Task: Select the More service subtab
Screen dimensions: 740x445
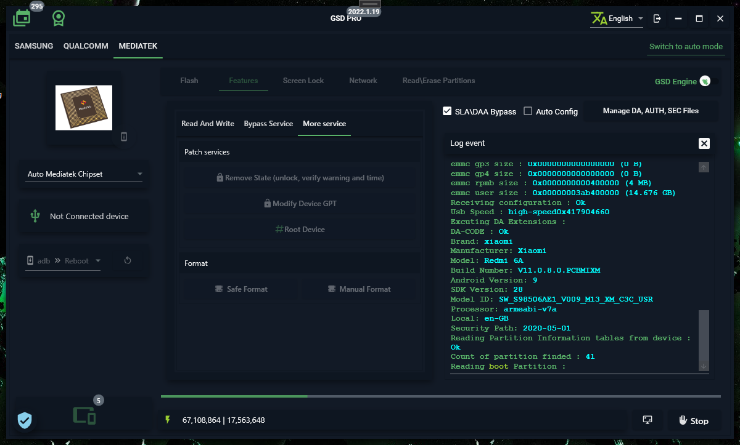Action: click(x=324, y=124)
